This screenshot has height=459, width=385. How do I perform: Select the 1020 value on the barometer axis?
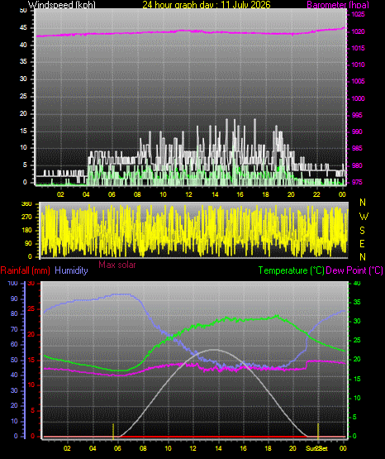point(358,31)
